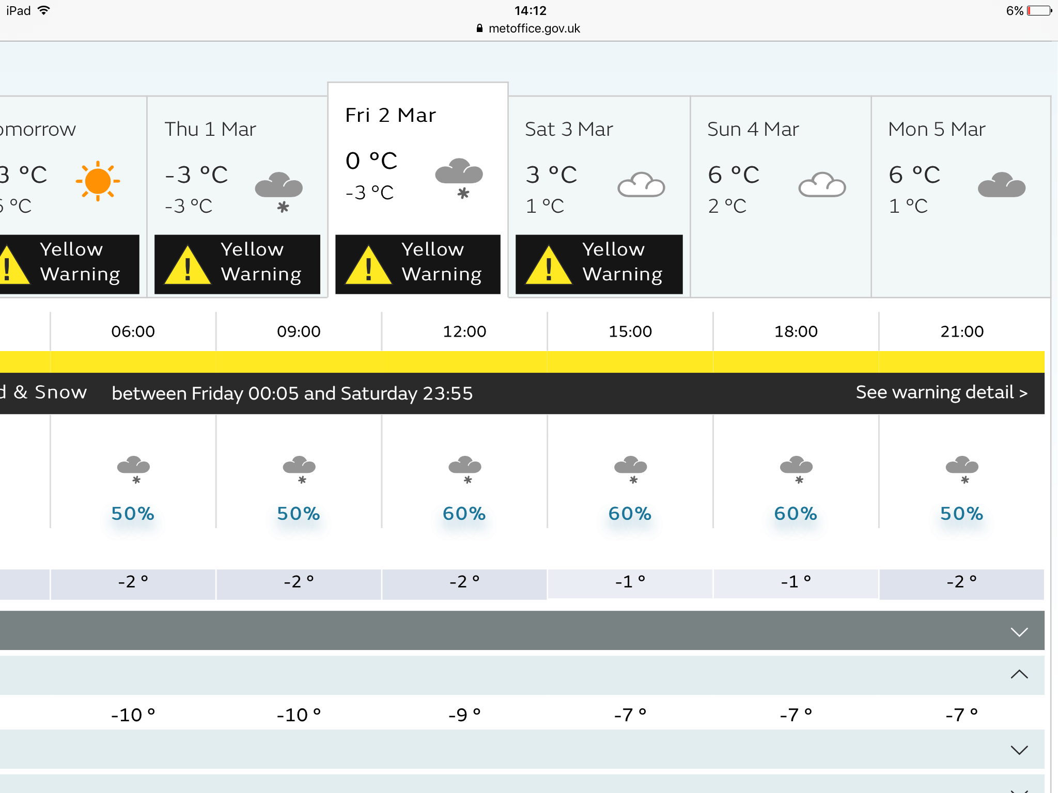
Task: Open the See warning detail link
Action: (941, 392)
